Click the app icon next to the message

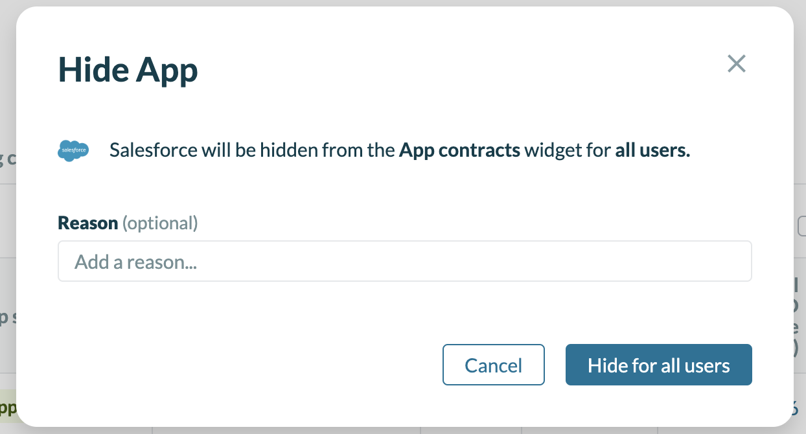[73, 150]
